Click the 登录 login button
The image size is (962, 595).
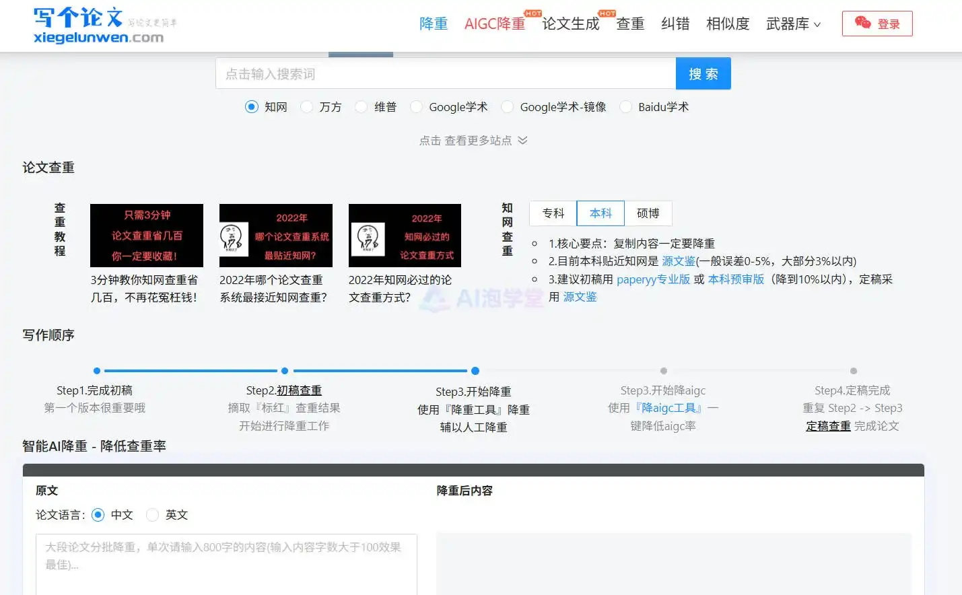pyautogui.click(x=877, y=24)
